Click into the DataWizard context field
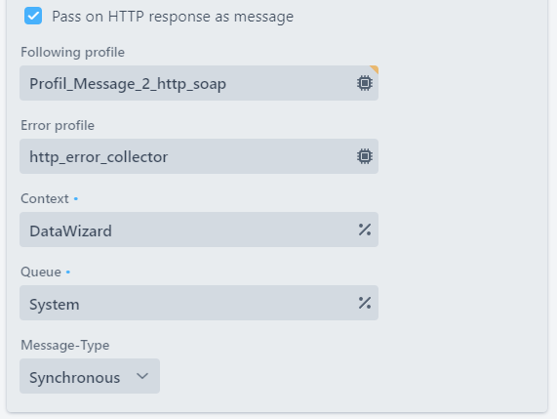Screen dimensions: 557x419 (x=199, y=230)
